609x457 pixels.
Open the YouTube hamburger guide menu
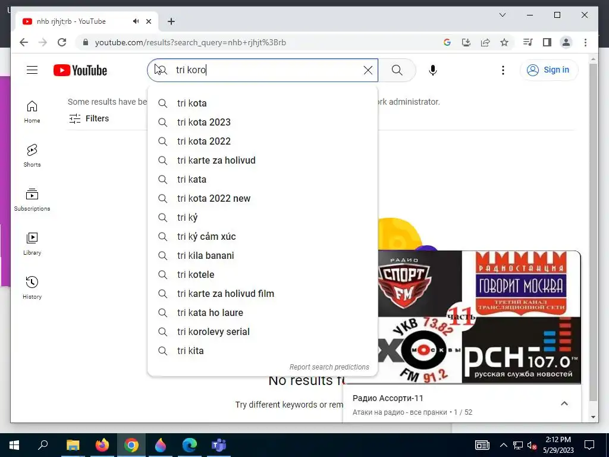pyautogui.click(x=32, y=70)
